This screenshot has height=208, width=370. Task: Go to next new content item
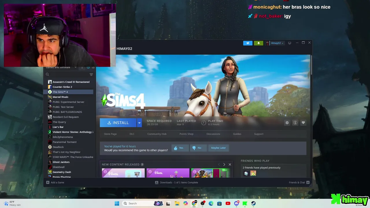[224, 164]
